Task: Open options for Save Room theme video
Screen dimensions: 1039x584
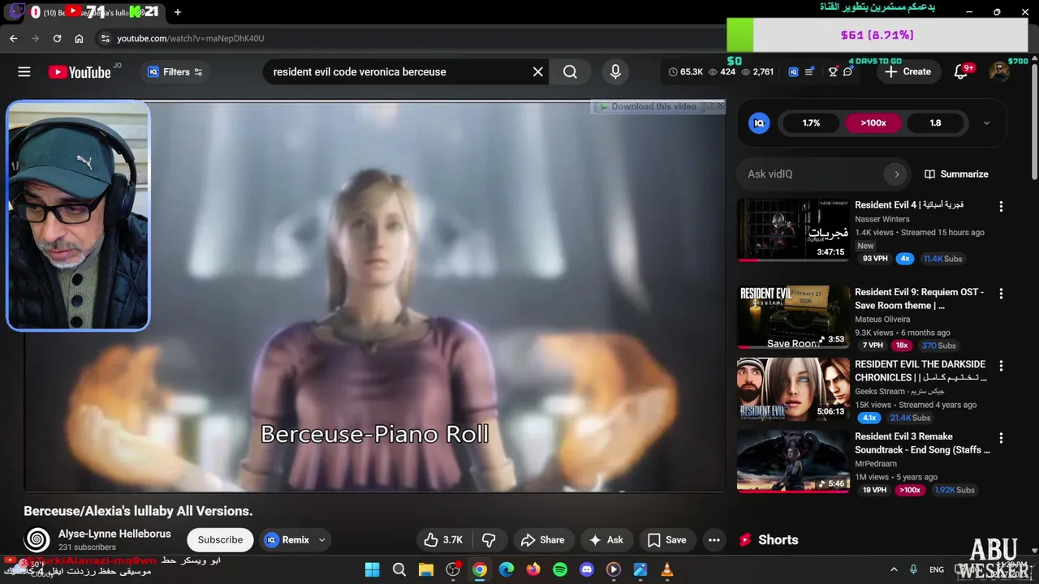Action: pyautogui.click(x=1001, y=294)
